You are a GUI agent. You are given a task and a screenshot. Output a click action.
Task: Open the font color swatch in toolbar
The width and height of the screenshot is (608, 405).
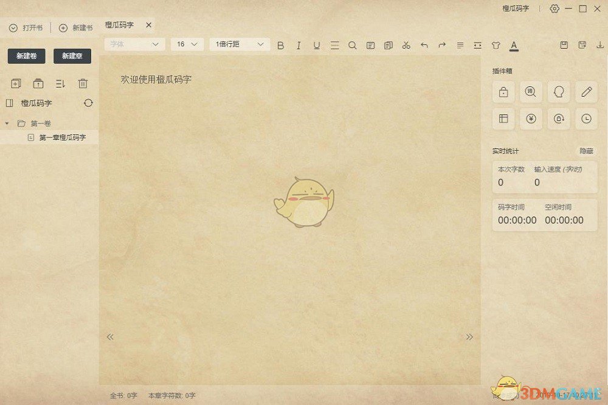click(514, 45)
